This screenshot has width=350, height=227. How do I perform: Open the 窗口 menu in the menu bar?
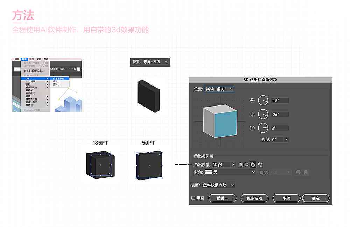[x=39, y=59]
